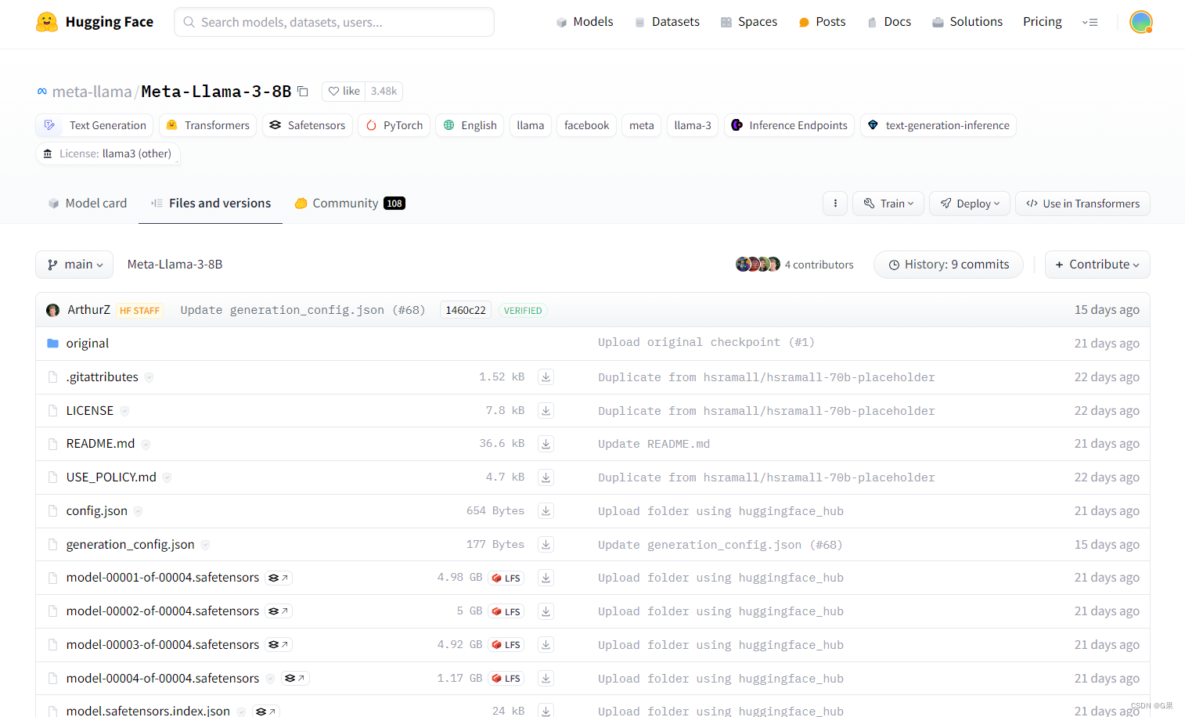Click the original folder icon
The width and height of the screenshot is (1185, 717).
(53, 344)
